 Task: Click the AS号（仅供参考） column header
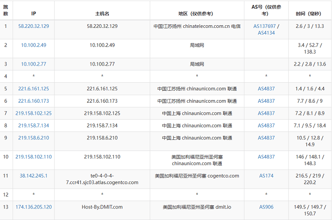tap(266, 10)
